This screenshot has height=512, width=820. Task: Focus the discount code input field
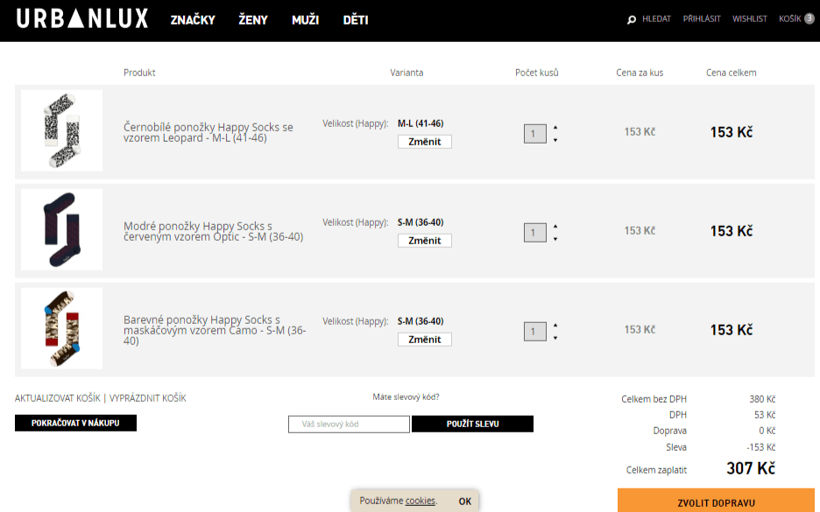click(349, 424)
